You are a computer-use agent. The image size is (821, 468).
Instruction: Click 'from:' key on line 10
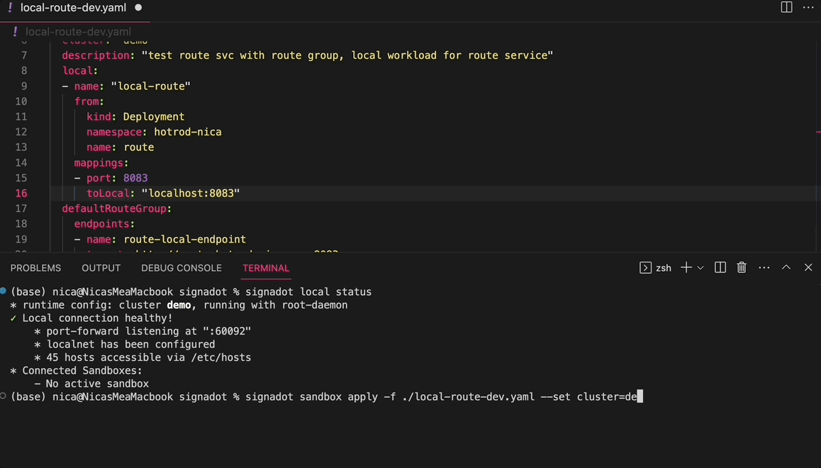tap(89, 101)
